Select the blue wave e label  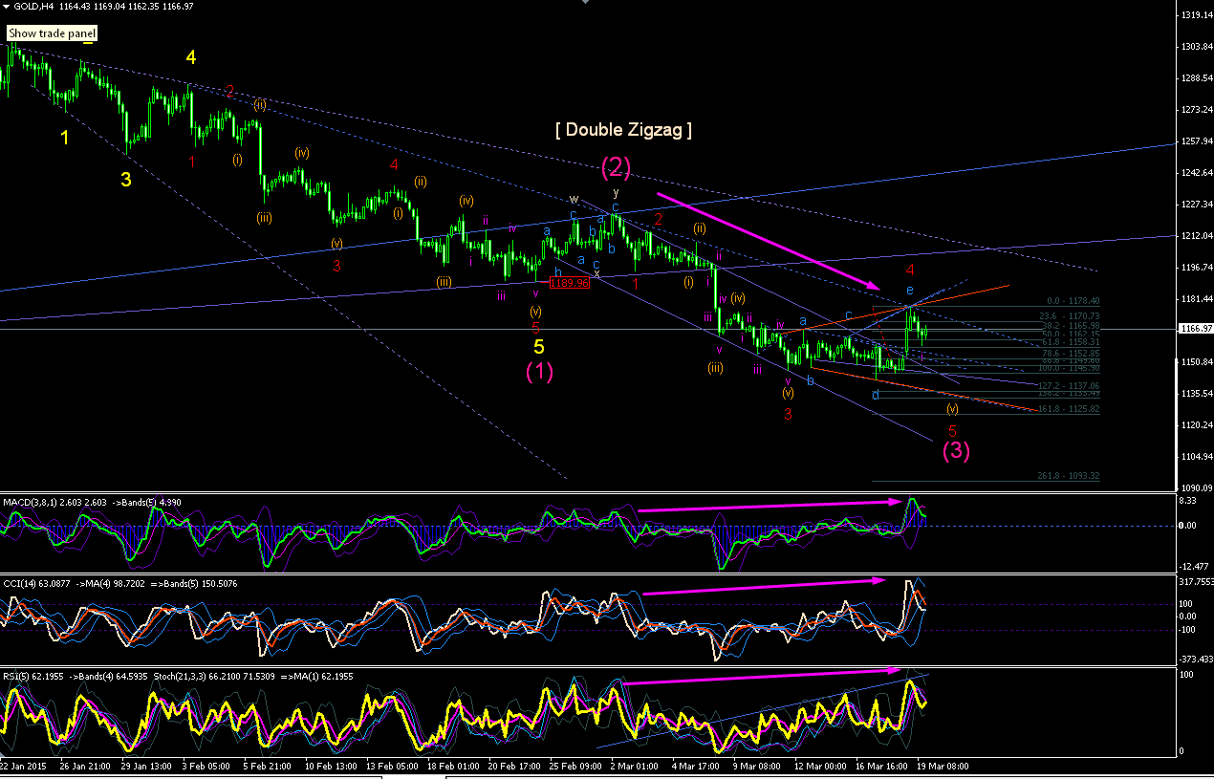point(909,290)
